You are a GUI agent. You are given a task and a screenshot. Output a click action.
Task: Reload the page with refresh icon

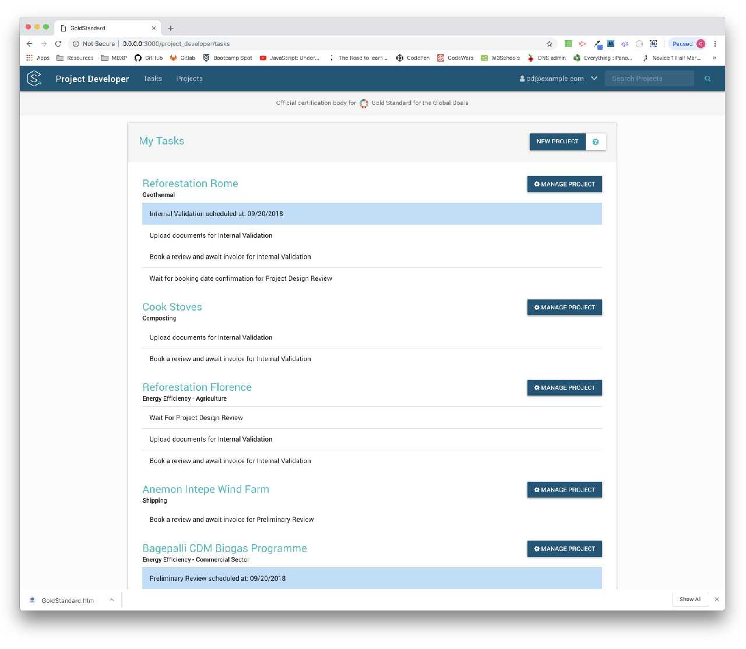click(x=58, y=44)
